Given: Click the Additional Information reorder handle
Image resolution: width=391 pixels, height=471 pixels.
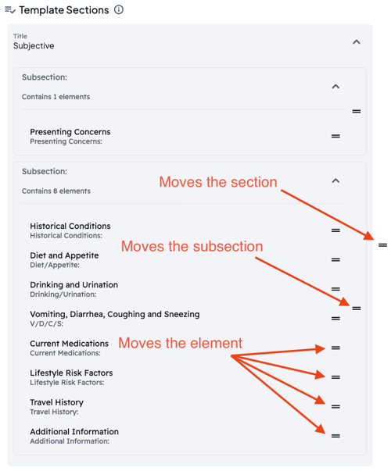Looking at the screenshot, I should 335,436.
